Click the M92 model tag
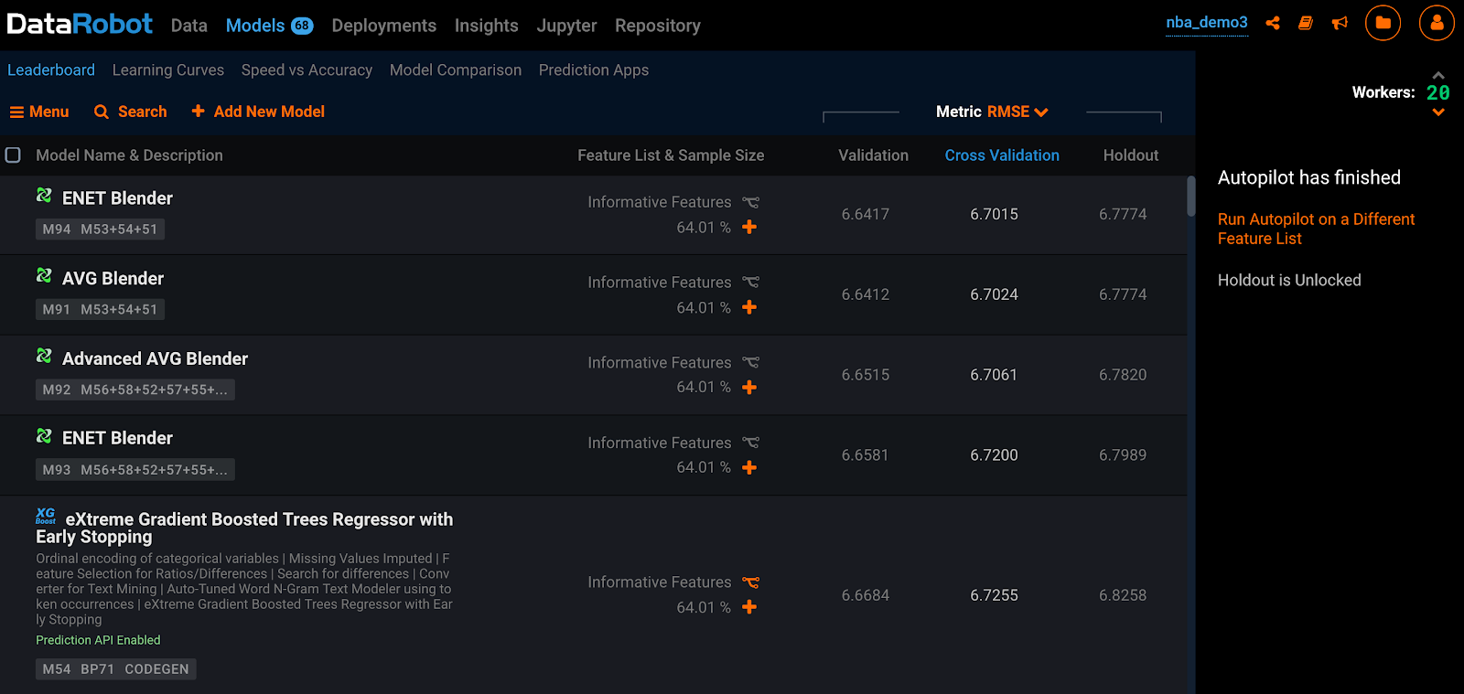 pos(57,390)
